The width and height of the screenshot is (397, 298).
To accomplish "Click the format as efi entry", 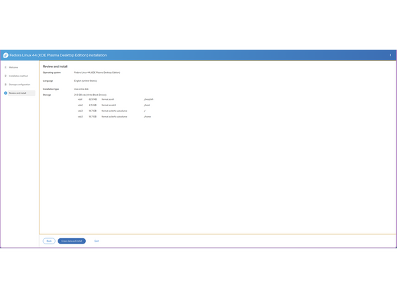I will click(108, 99).
